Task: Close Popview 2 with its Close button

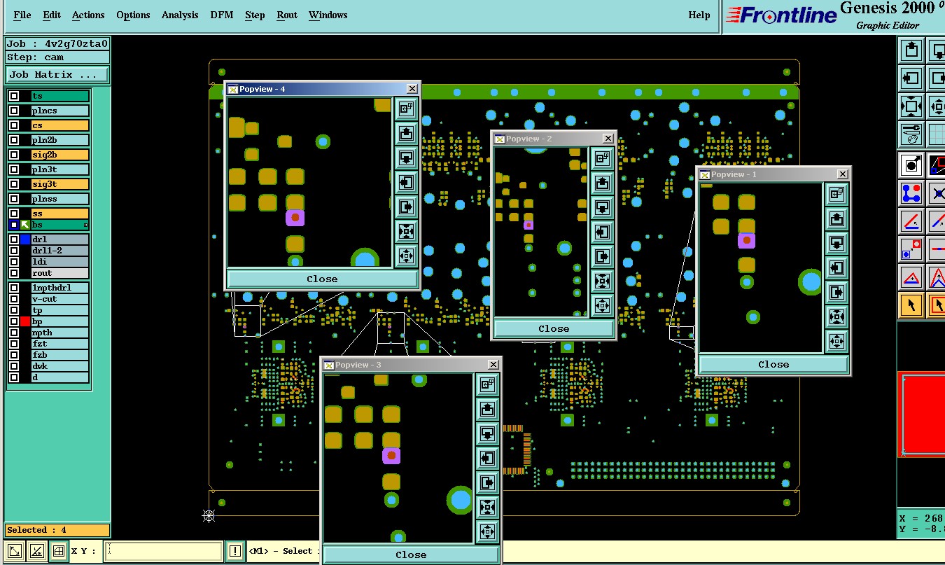Action: 554,328
